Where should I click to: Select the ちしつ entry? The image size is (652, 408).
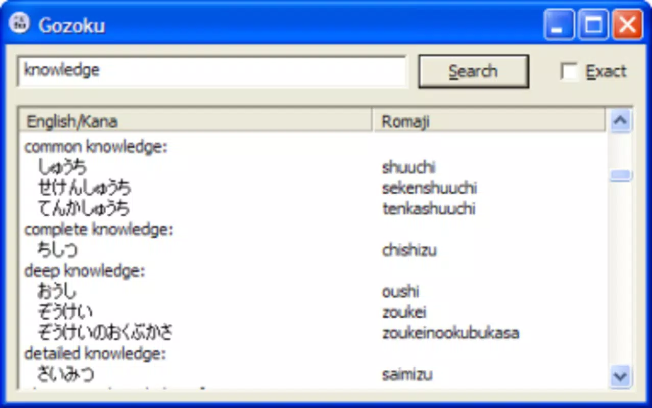(58, 250)
